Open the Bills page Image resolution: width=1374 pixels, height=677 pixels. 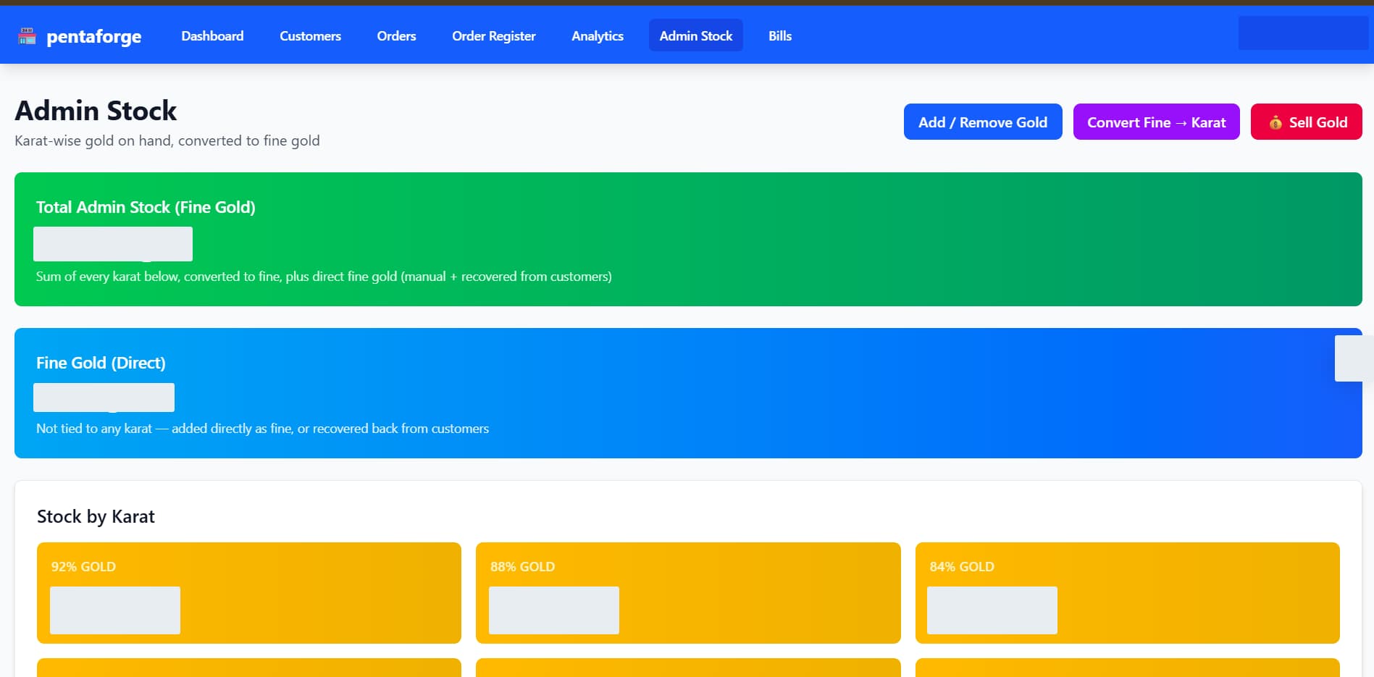pos(780,35)
